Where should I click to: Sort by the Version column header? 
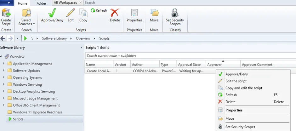(122, 65)
